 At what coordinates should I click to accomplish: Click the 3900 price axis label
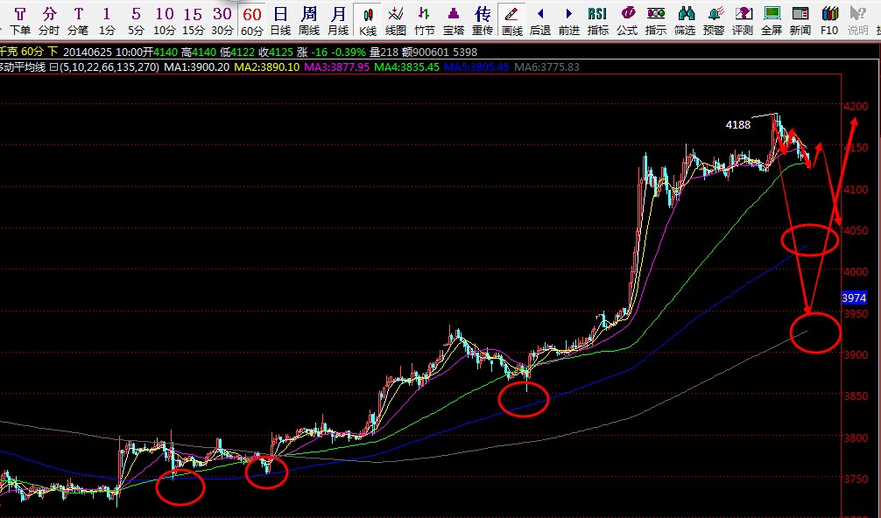coord(856,354)
